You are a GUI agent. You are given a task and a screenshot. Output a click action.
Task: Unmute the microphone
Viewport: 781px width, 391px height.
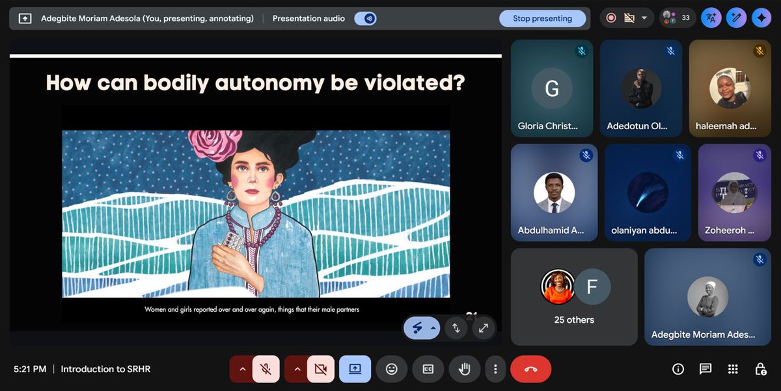coord(266,369)
